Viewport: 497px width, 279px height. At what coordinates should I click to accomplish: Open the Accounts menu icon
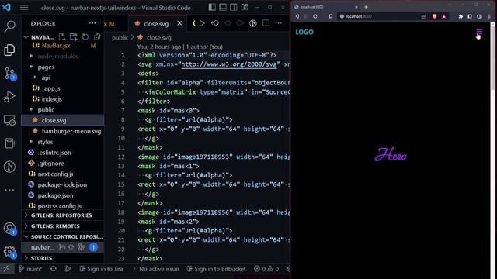tap(9, 228)
